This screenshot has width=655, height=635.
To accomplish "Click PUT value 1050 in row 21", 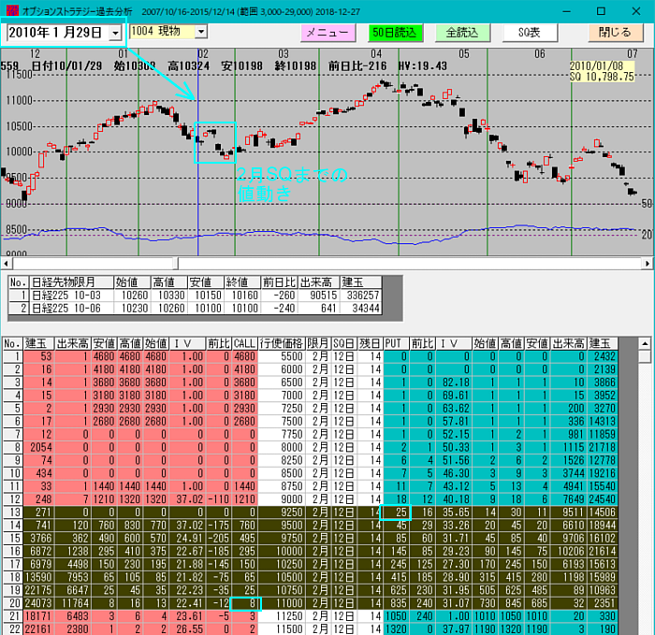I will pos(396,616).
